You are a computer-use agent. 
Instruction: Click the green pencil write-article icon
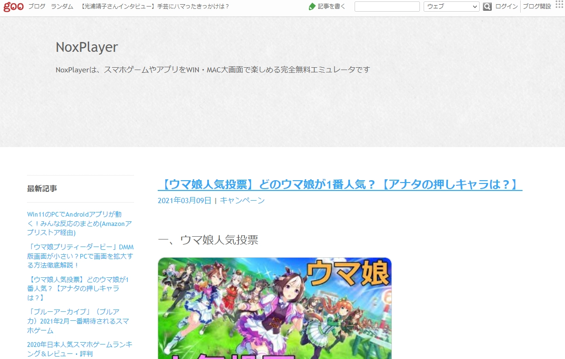(312, 7)
